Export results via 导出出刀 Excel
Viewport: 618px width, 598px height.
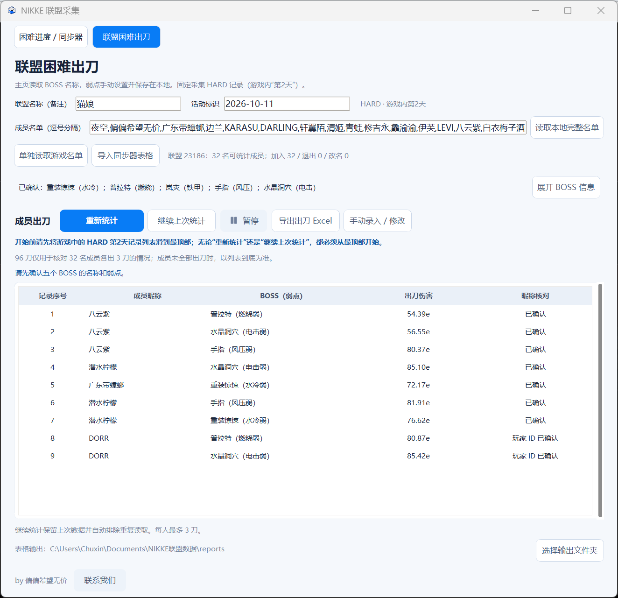[306, 221]
